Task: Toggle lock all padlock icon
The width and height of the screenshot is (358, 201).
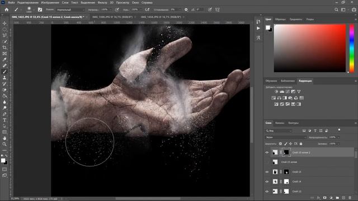Action: 301,144
